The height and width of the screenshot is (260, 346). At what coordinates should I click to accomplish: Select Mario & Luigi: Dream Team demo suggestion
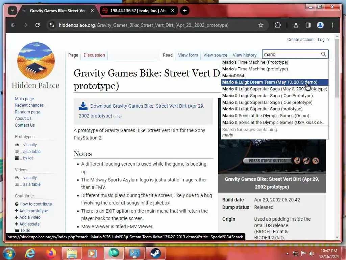[275, 82]
